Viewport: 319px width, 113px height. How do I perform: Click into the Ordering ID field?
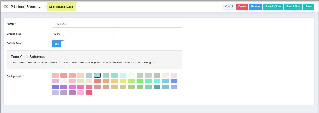coord(82,34)
